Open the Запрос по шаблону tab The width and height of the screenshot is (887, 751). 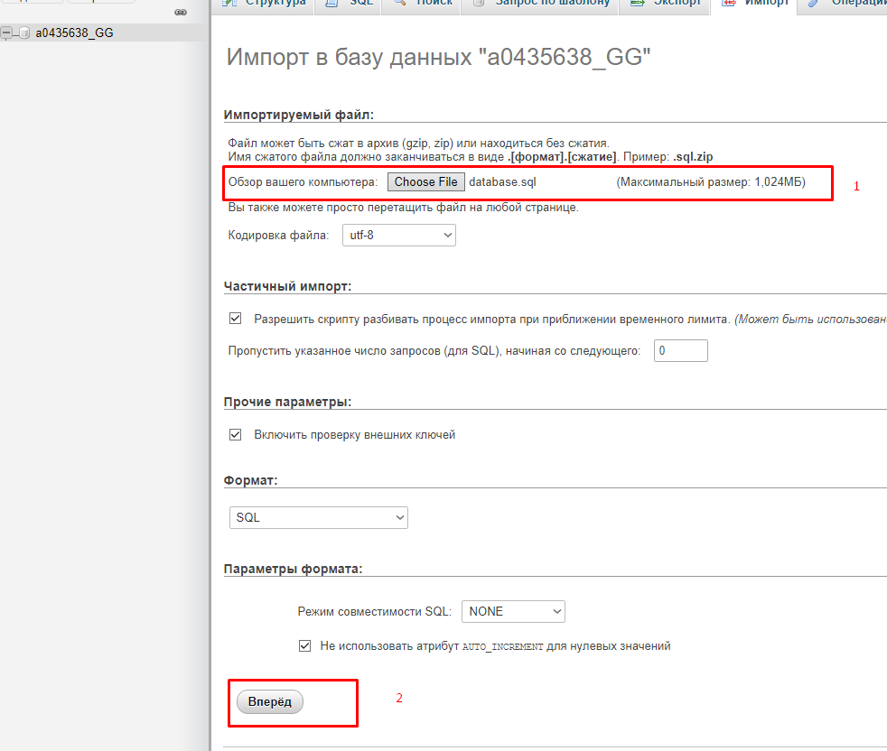click(x=552, y=4)
